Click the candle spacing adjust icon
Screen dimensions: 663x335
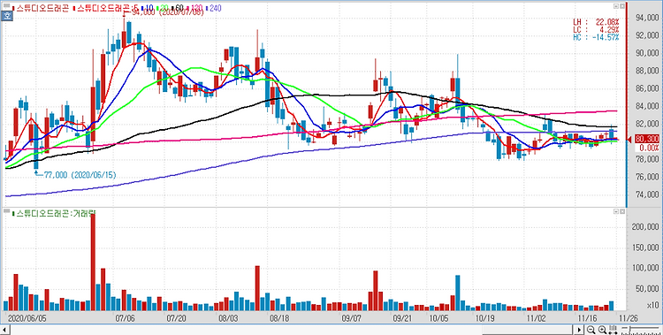point(613,330)
